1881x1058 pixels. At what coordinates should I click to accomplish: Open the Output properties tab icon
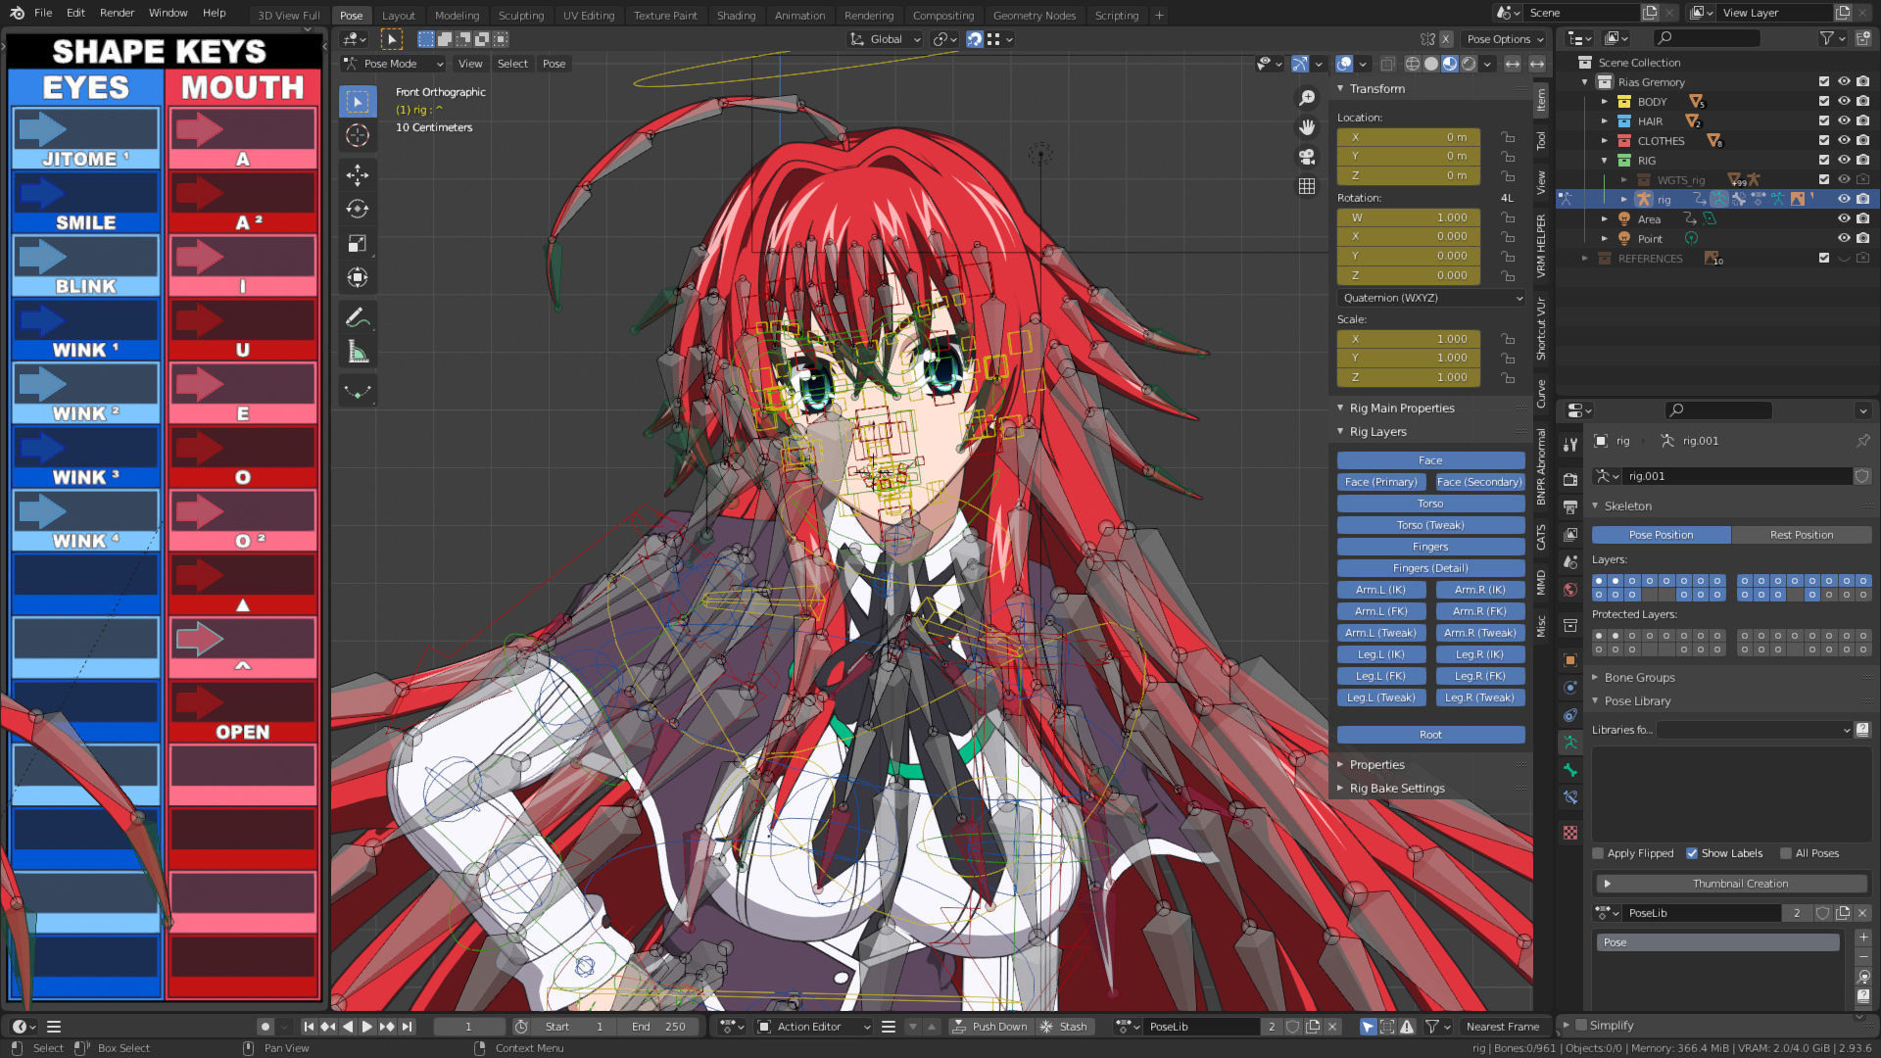pyautogui.click(x=1570, y=506)
